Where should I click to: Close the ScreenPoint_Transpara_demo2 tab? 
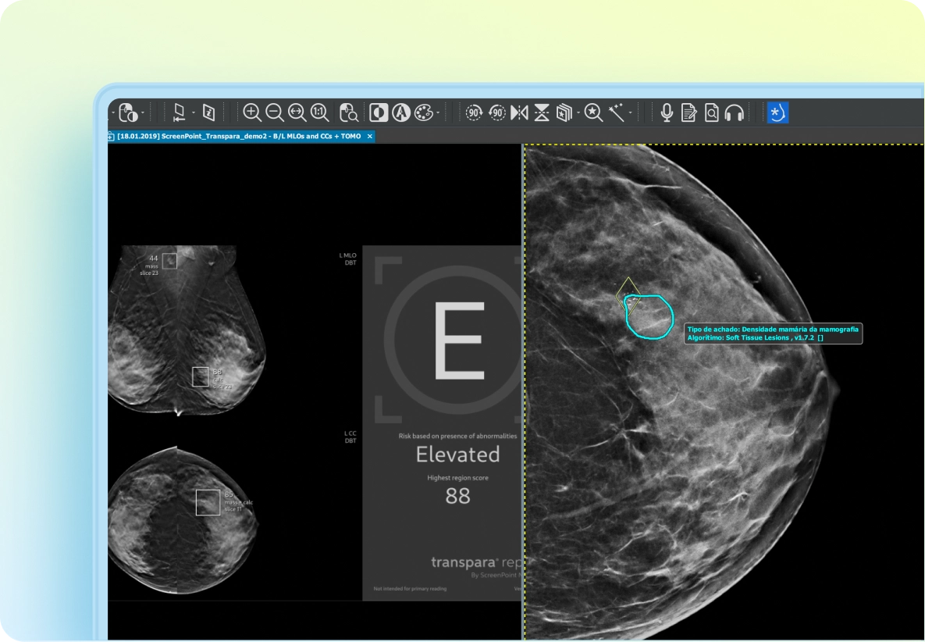click(x=370, y=137)
